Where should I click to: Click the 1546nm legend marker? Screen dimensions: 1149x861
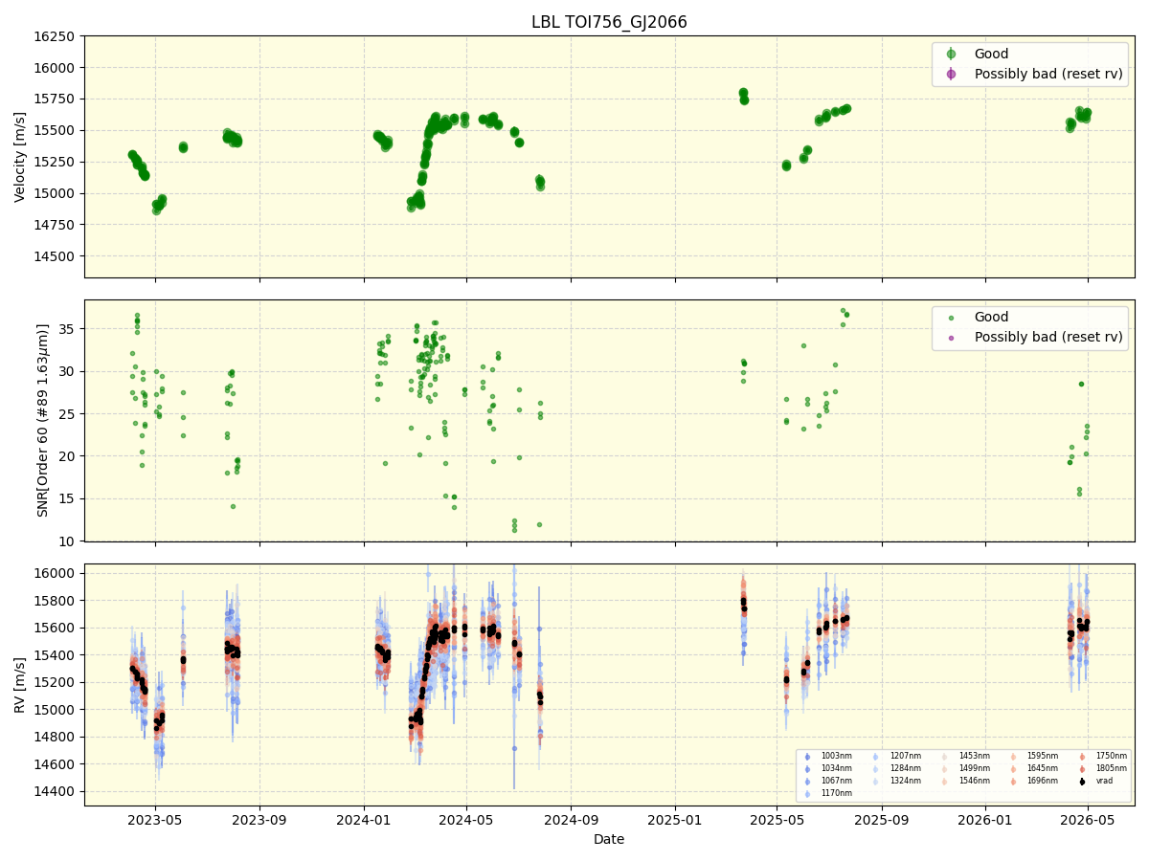tap(945, 782)
